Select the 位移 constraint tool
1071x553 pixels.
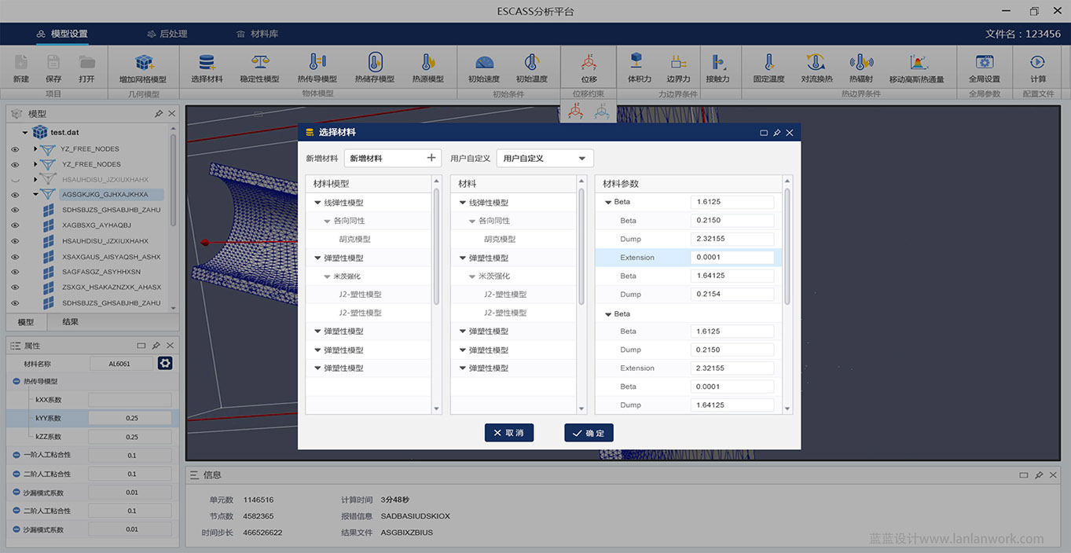tap(589, 64)
